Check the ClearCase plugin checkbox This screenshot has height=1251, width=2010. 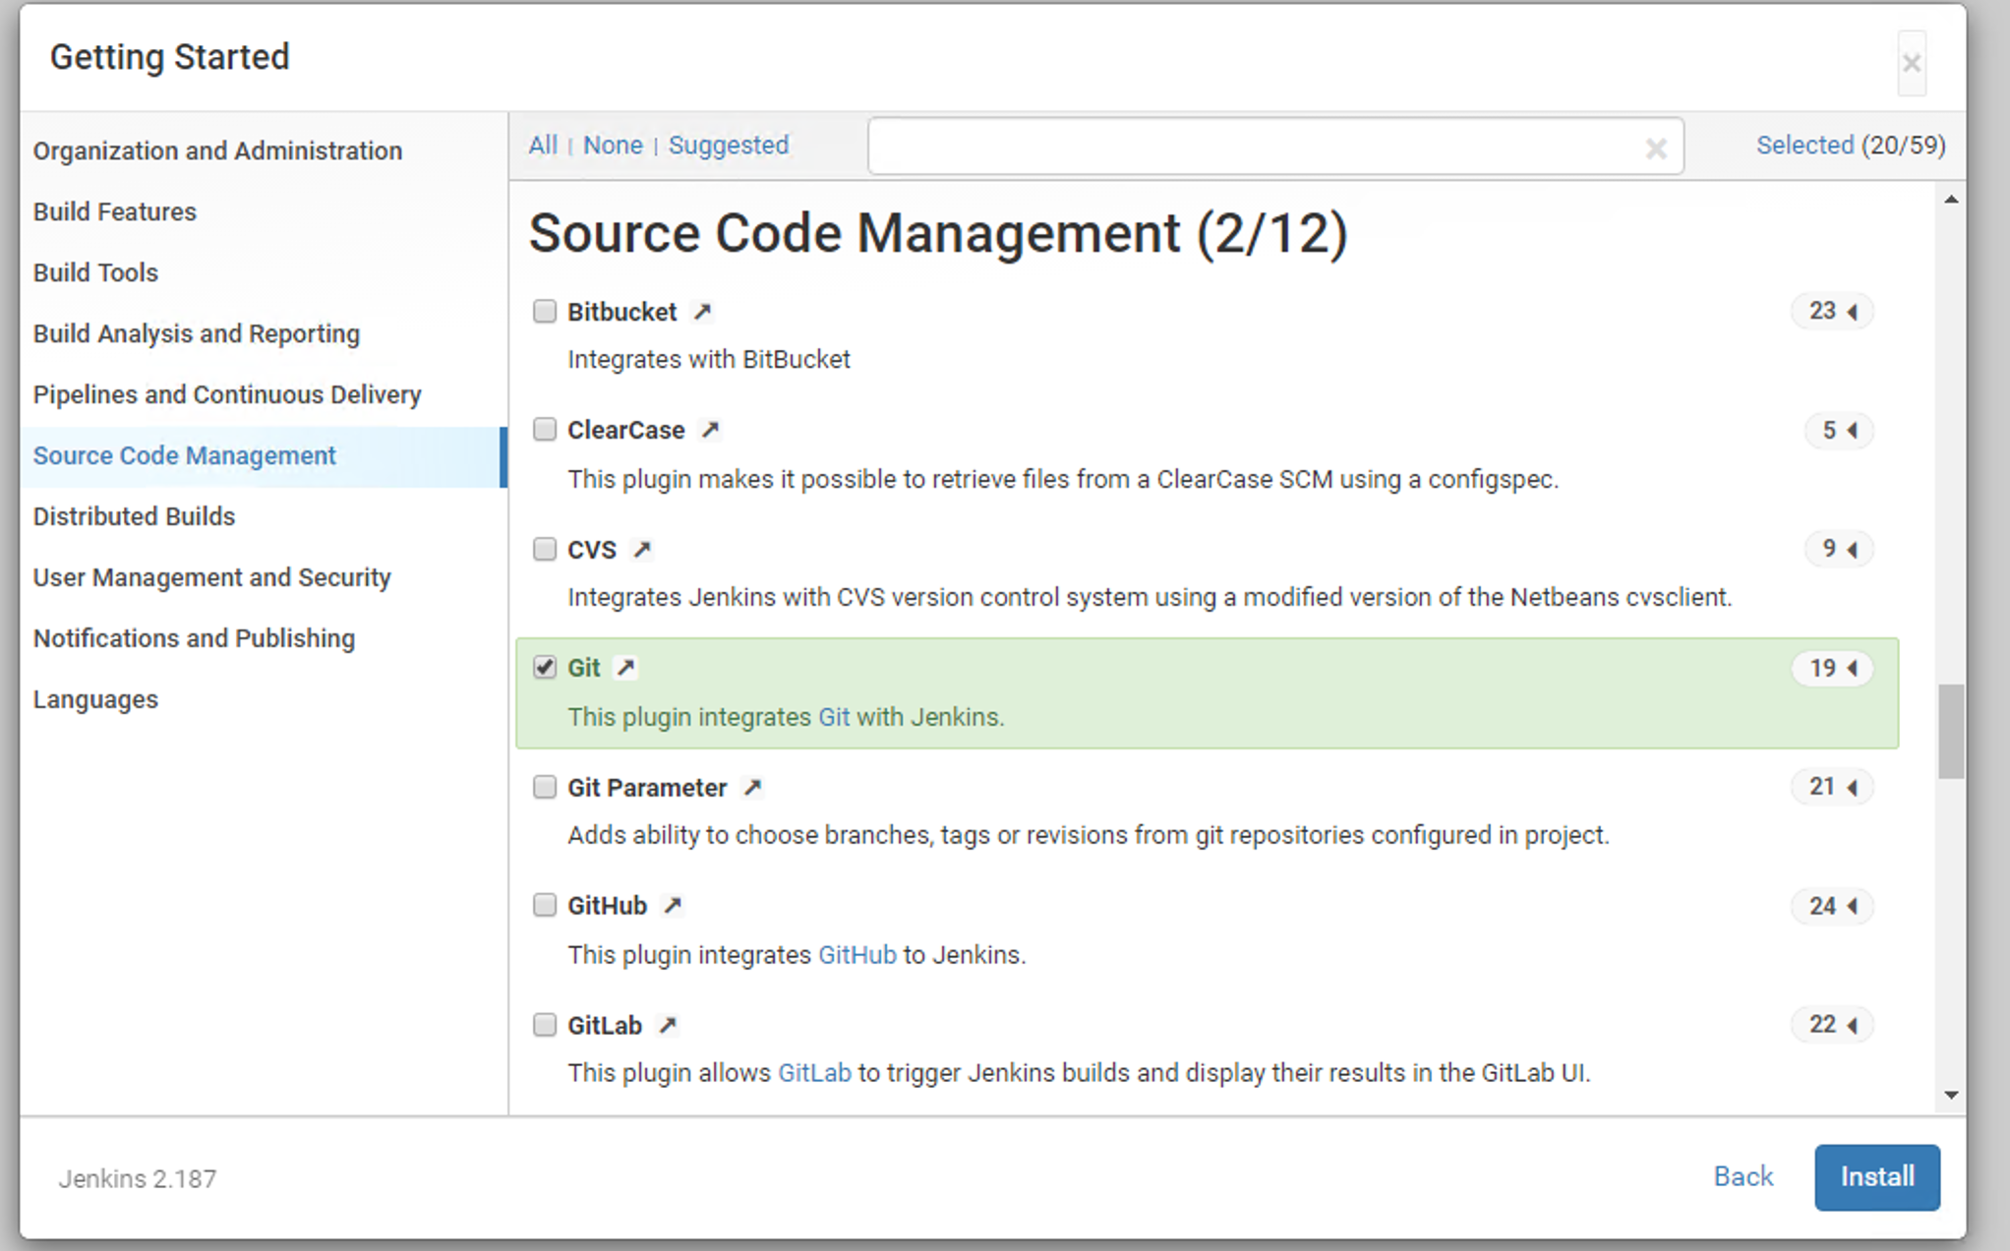pos(545,429)
